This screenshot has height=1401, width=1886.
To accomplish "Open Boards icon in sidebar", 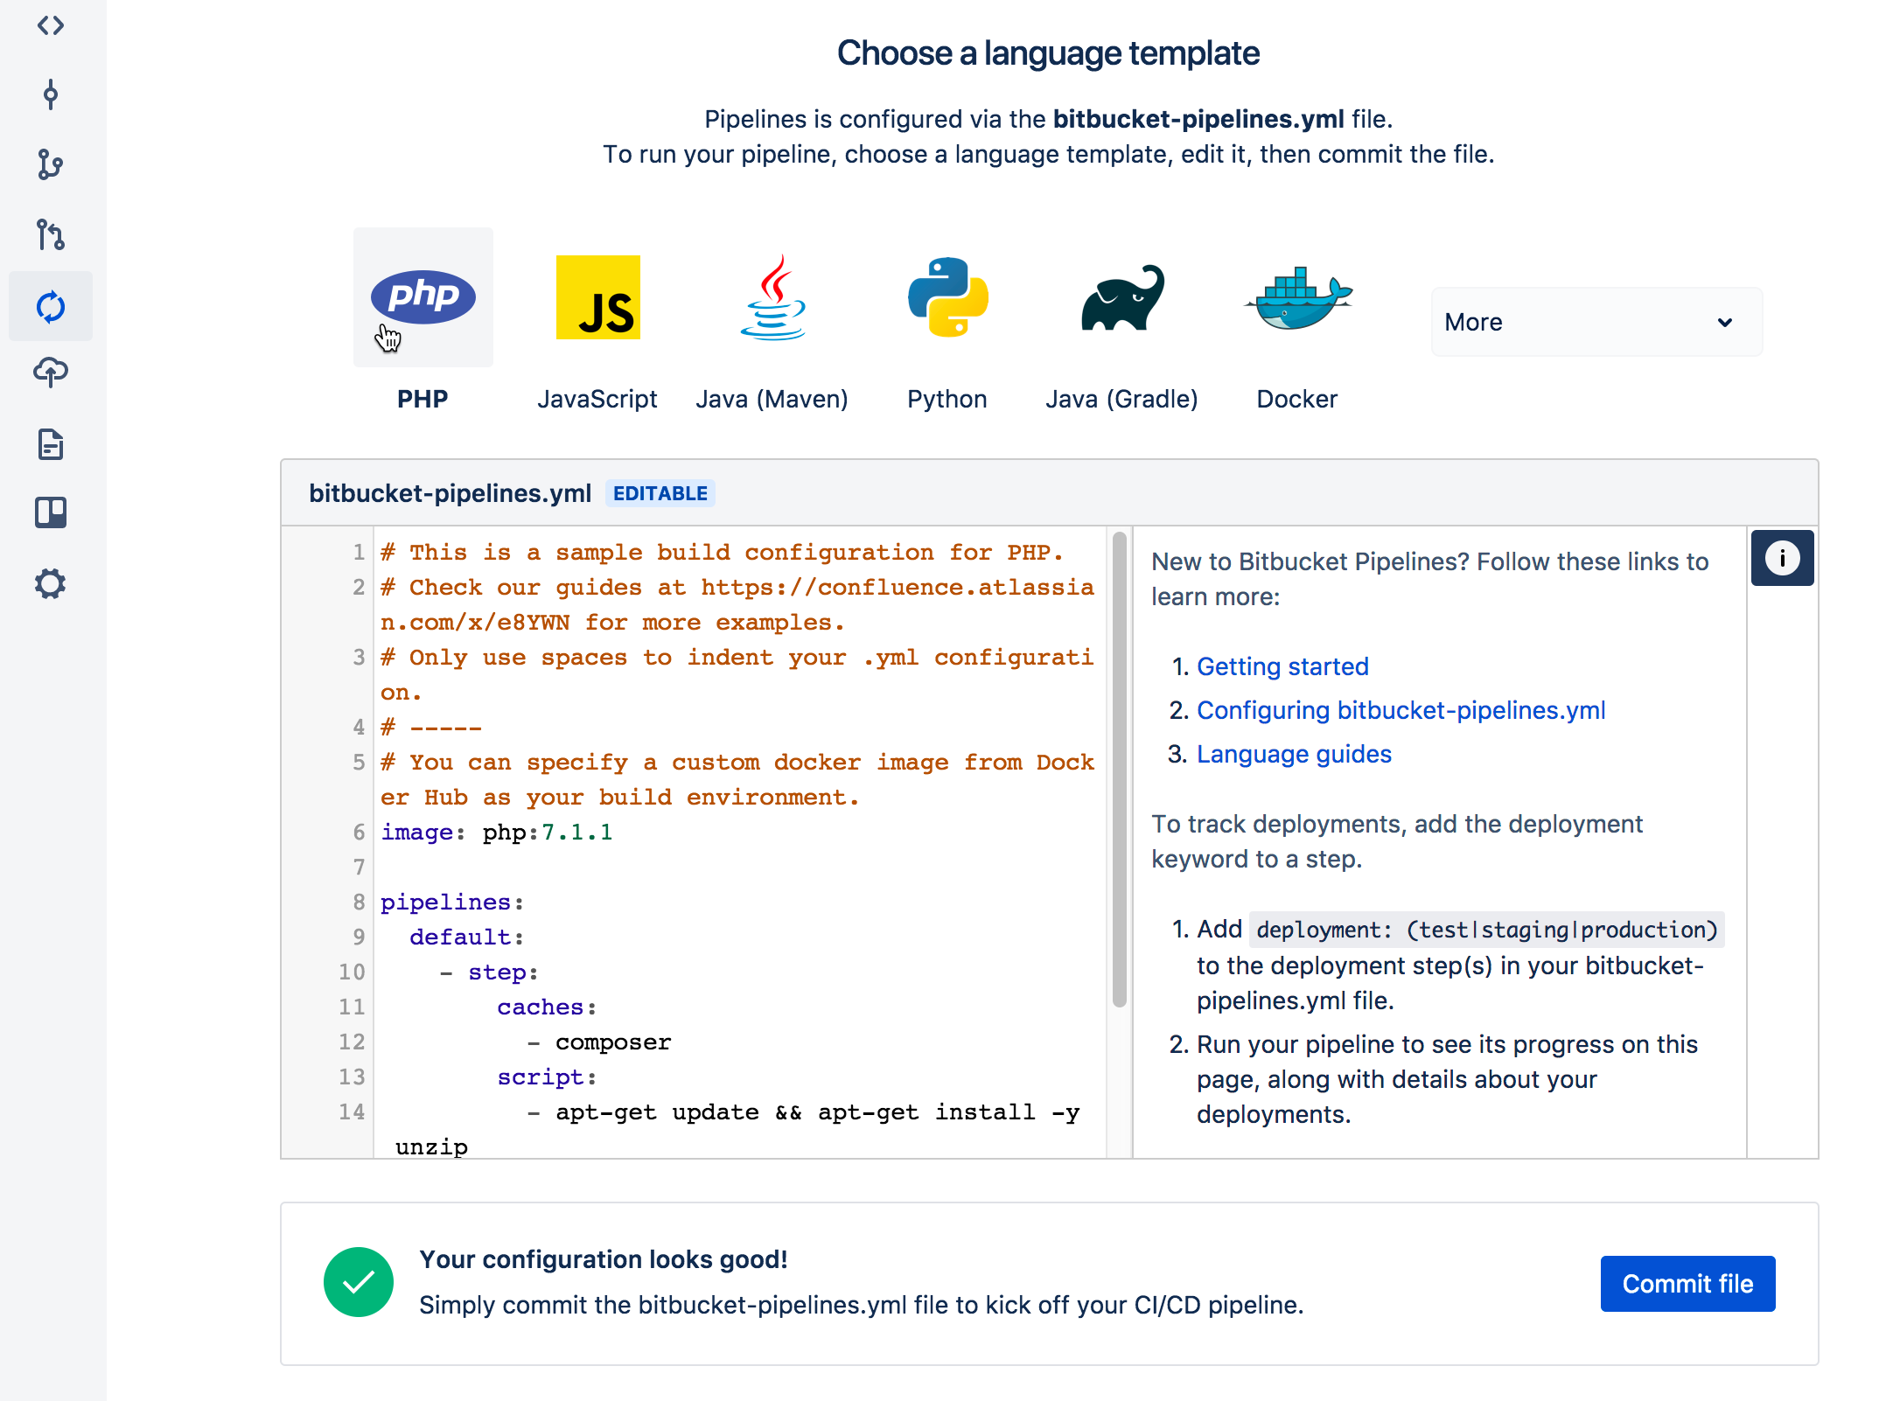I will (51, 512).
